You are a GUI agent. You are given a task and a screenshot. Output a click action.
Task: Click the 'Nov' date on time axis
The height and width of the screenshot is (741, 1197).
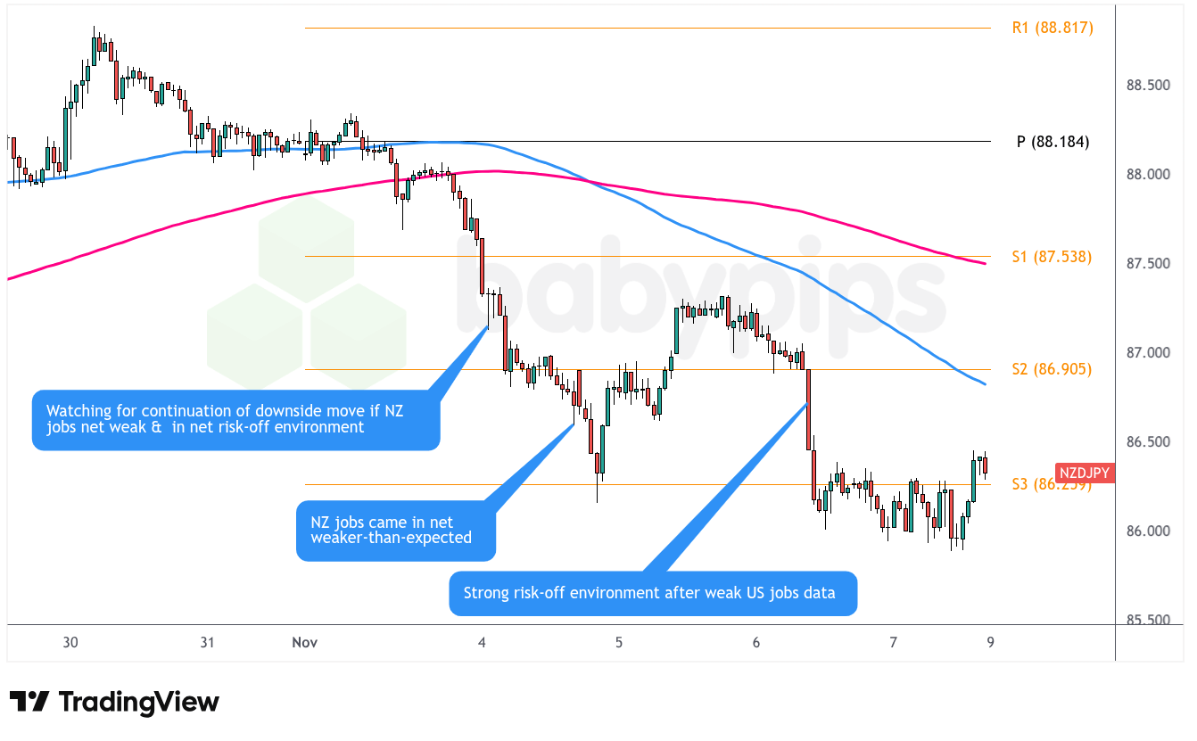tap(304, 642)
